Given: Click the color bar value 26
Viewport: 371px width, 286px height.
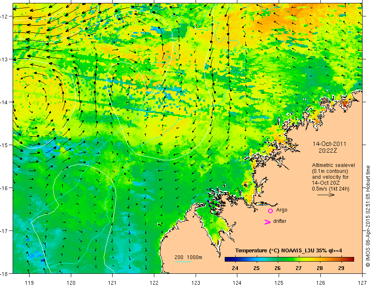Looking at the screenshot, I should point(277,268).
